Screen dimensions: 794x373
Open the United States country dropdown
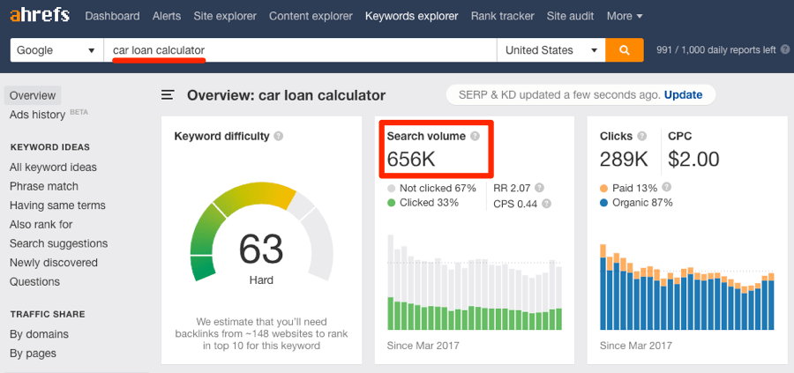(x=551, y=50)
